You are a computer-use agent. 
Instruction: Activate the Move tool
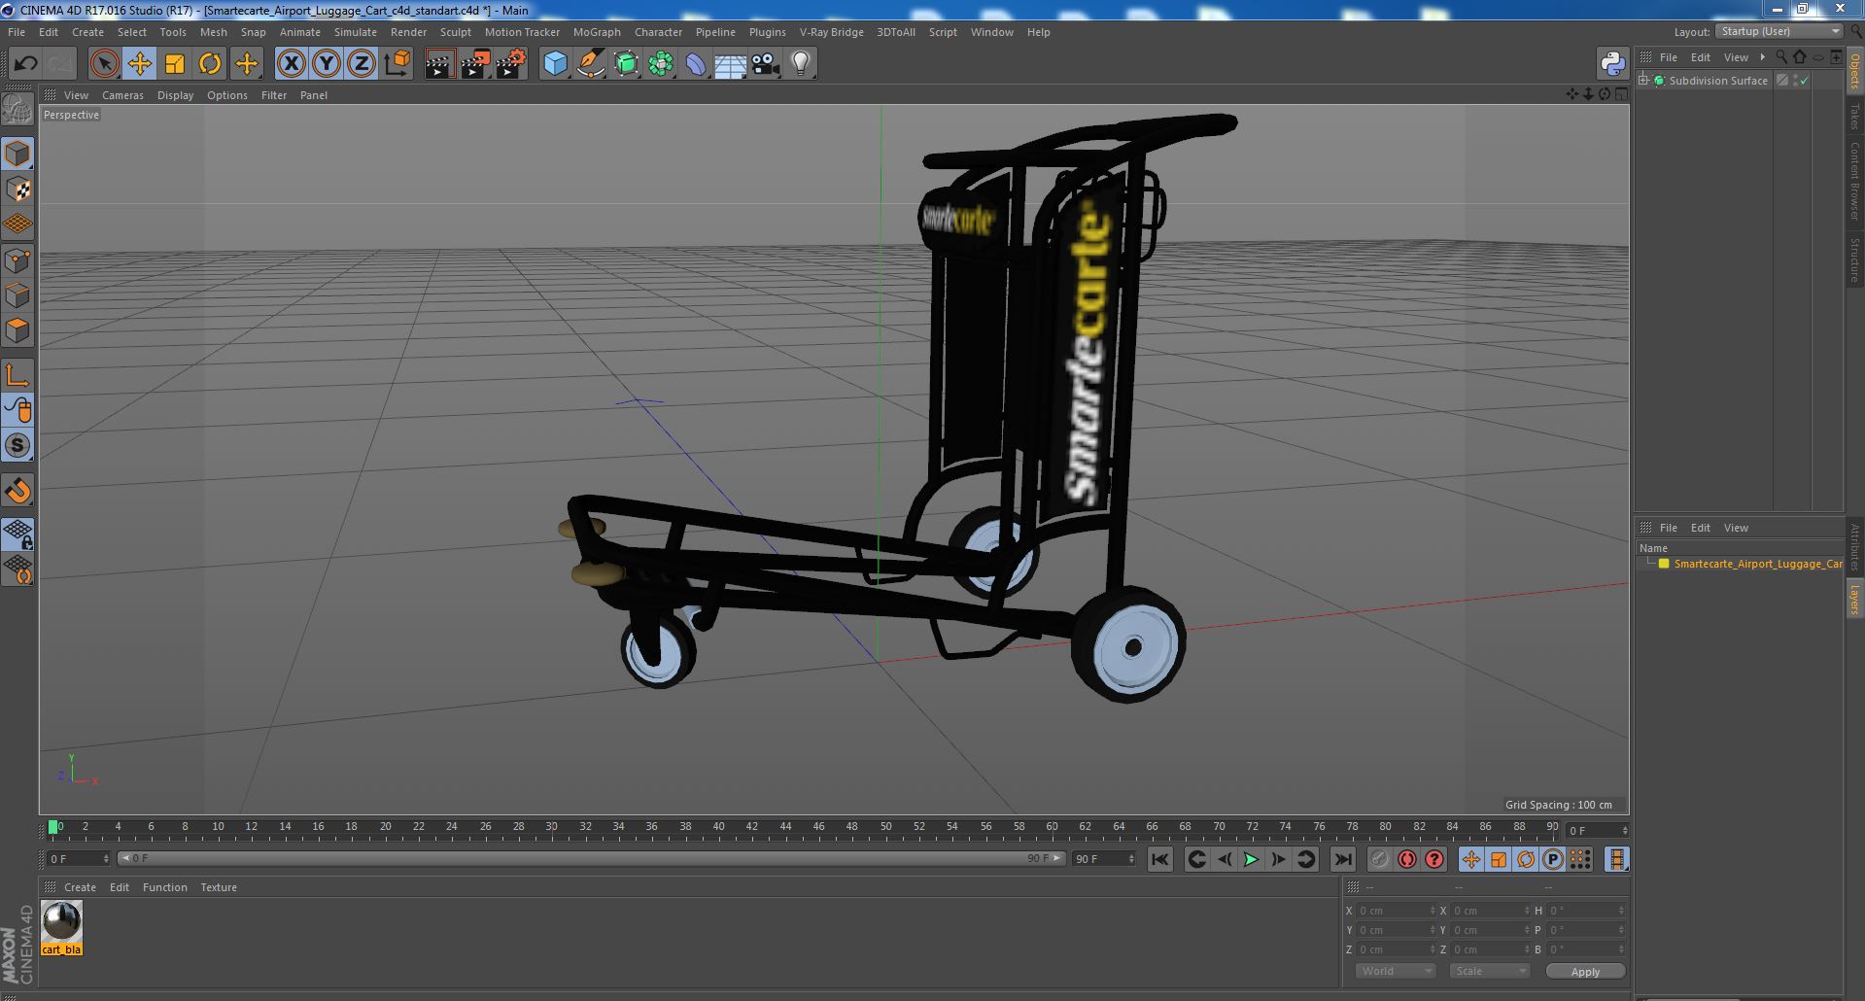tap(139, 64)
